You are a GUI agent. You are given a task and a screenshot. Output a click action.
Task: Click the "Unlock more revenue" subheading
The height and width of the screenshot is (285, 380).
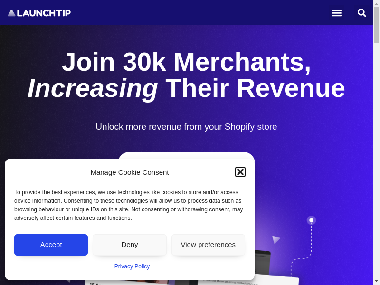click(186, 127)
